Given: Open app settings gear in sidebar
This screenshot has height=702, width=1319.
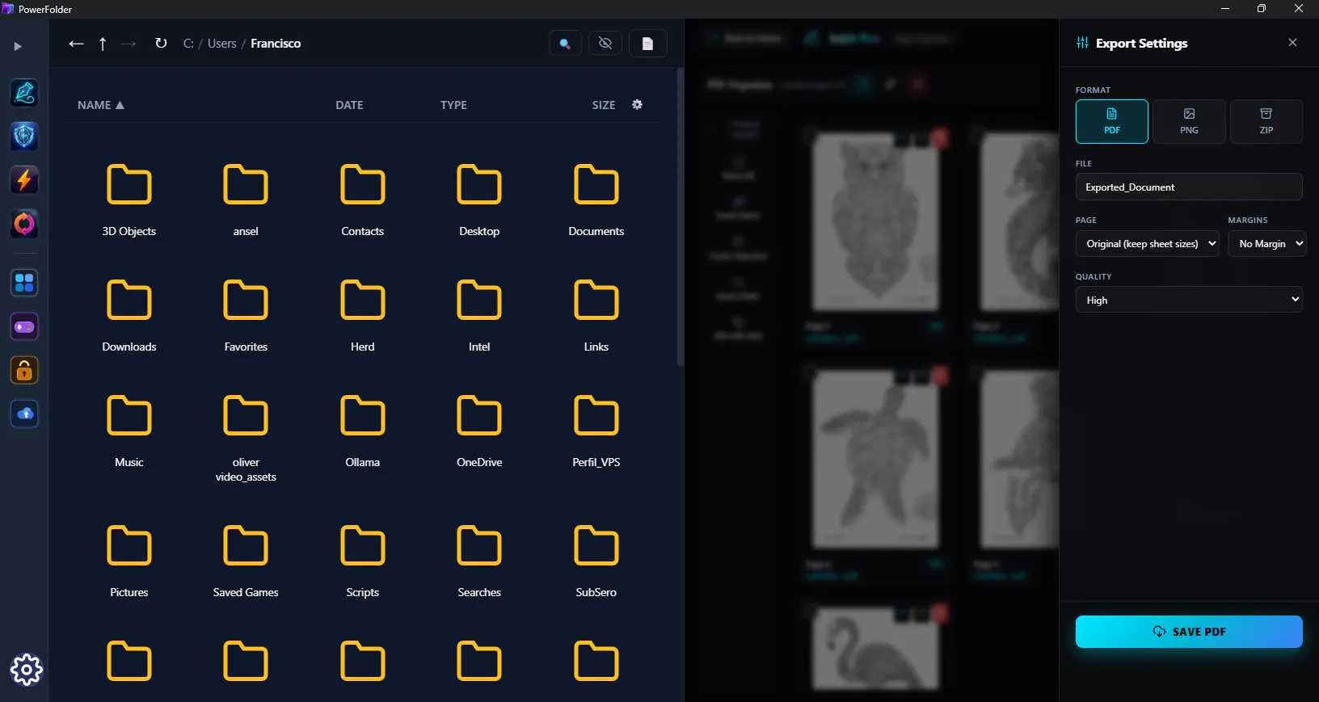Looking at the screenshot, I should 26,670.
